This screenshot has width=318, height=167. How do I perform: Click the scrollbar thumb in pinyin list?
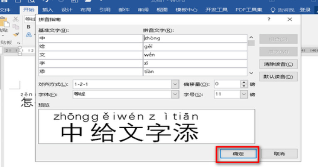pyautogui.click(x=251, y=43)
